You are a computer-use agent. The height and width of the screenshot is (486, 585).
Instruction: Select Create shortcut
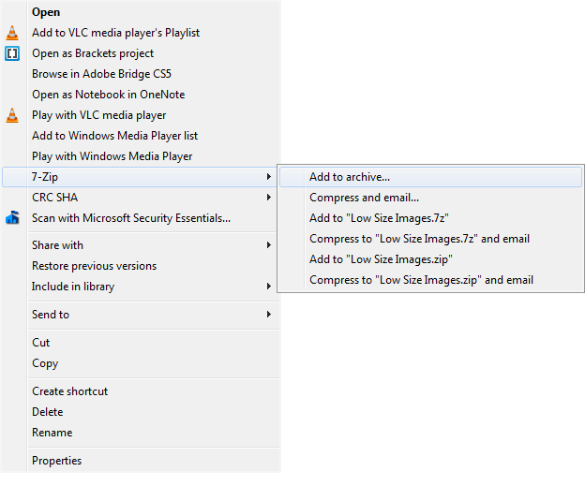[x=141, y=391]
